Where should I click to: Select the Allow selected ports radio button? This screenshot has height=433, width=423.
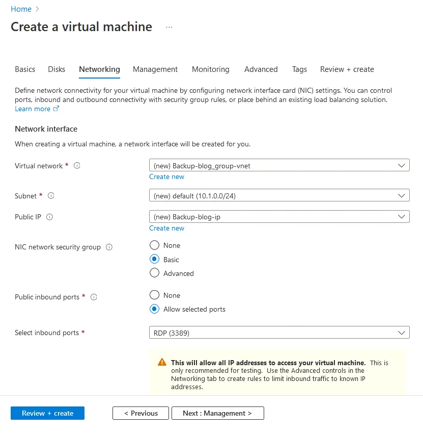click(x=155, y=309)
